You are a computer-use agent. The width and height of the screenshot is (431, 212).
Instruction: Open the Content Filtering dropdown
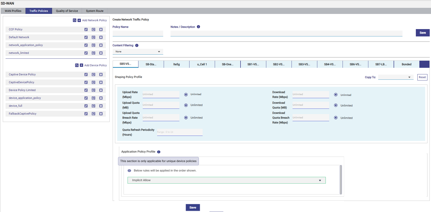138,52
